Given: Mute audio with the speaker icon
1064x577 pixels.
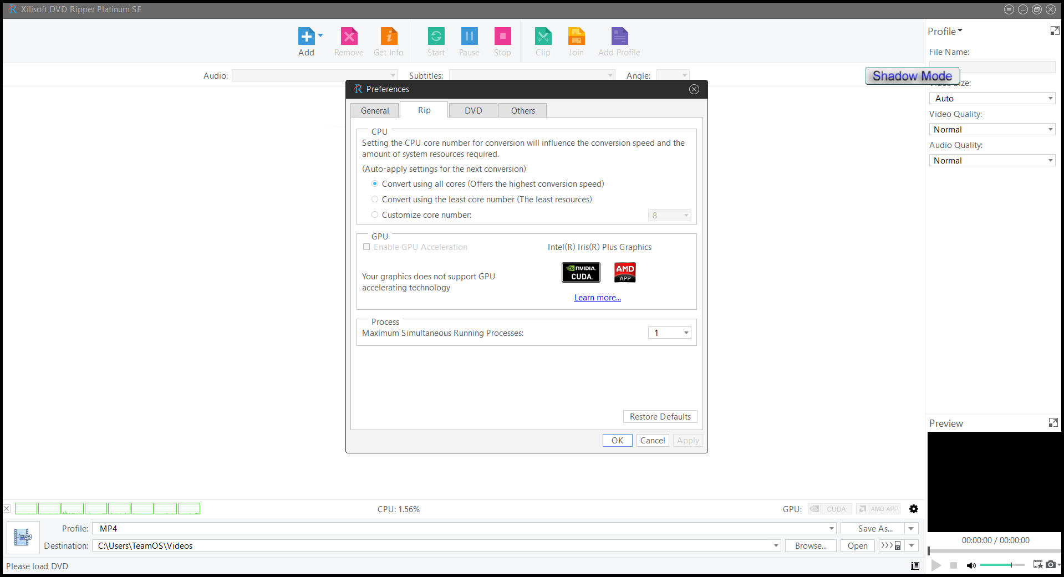Looking at the screenshot, I should (x=971, y=565).
